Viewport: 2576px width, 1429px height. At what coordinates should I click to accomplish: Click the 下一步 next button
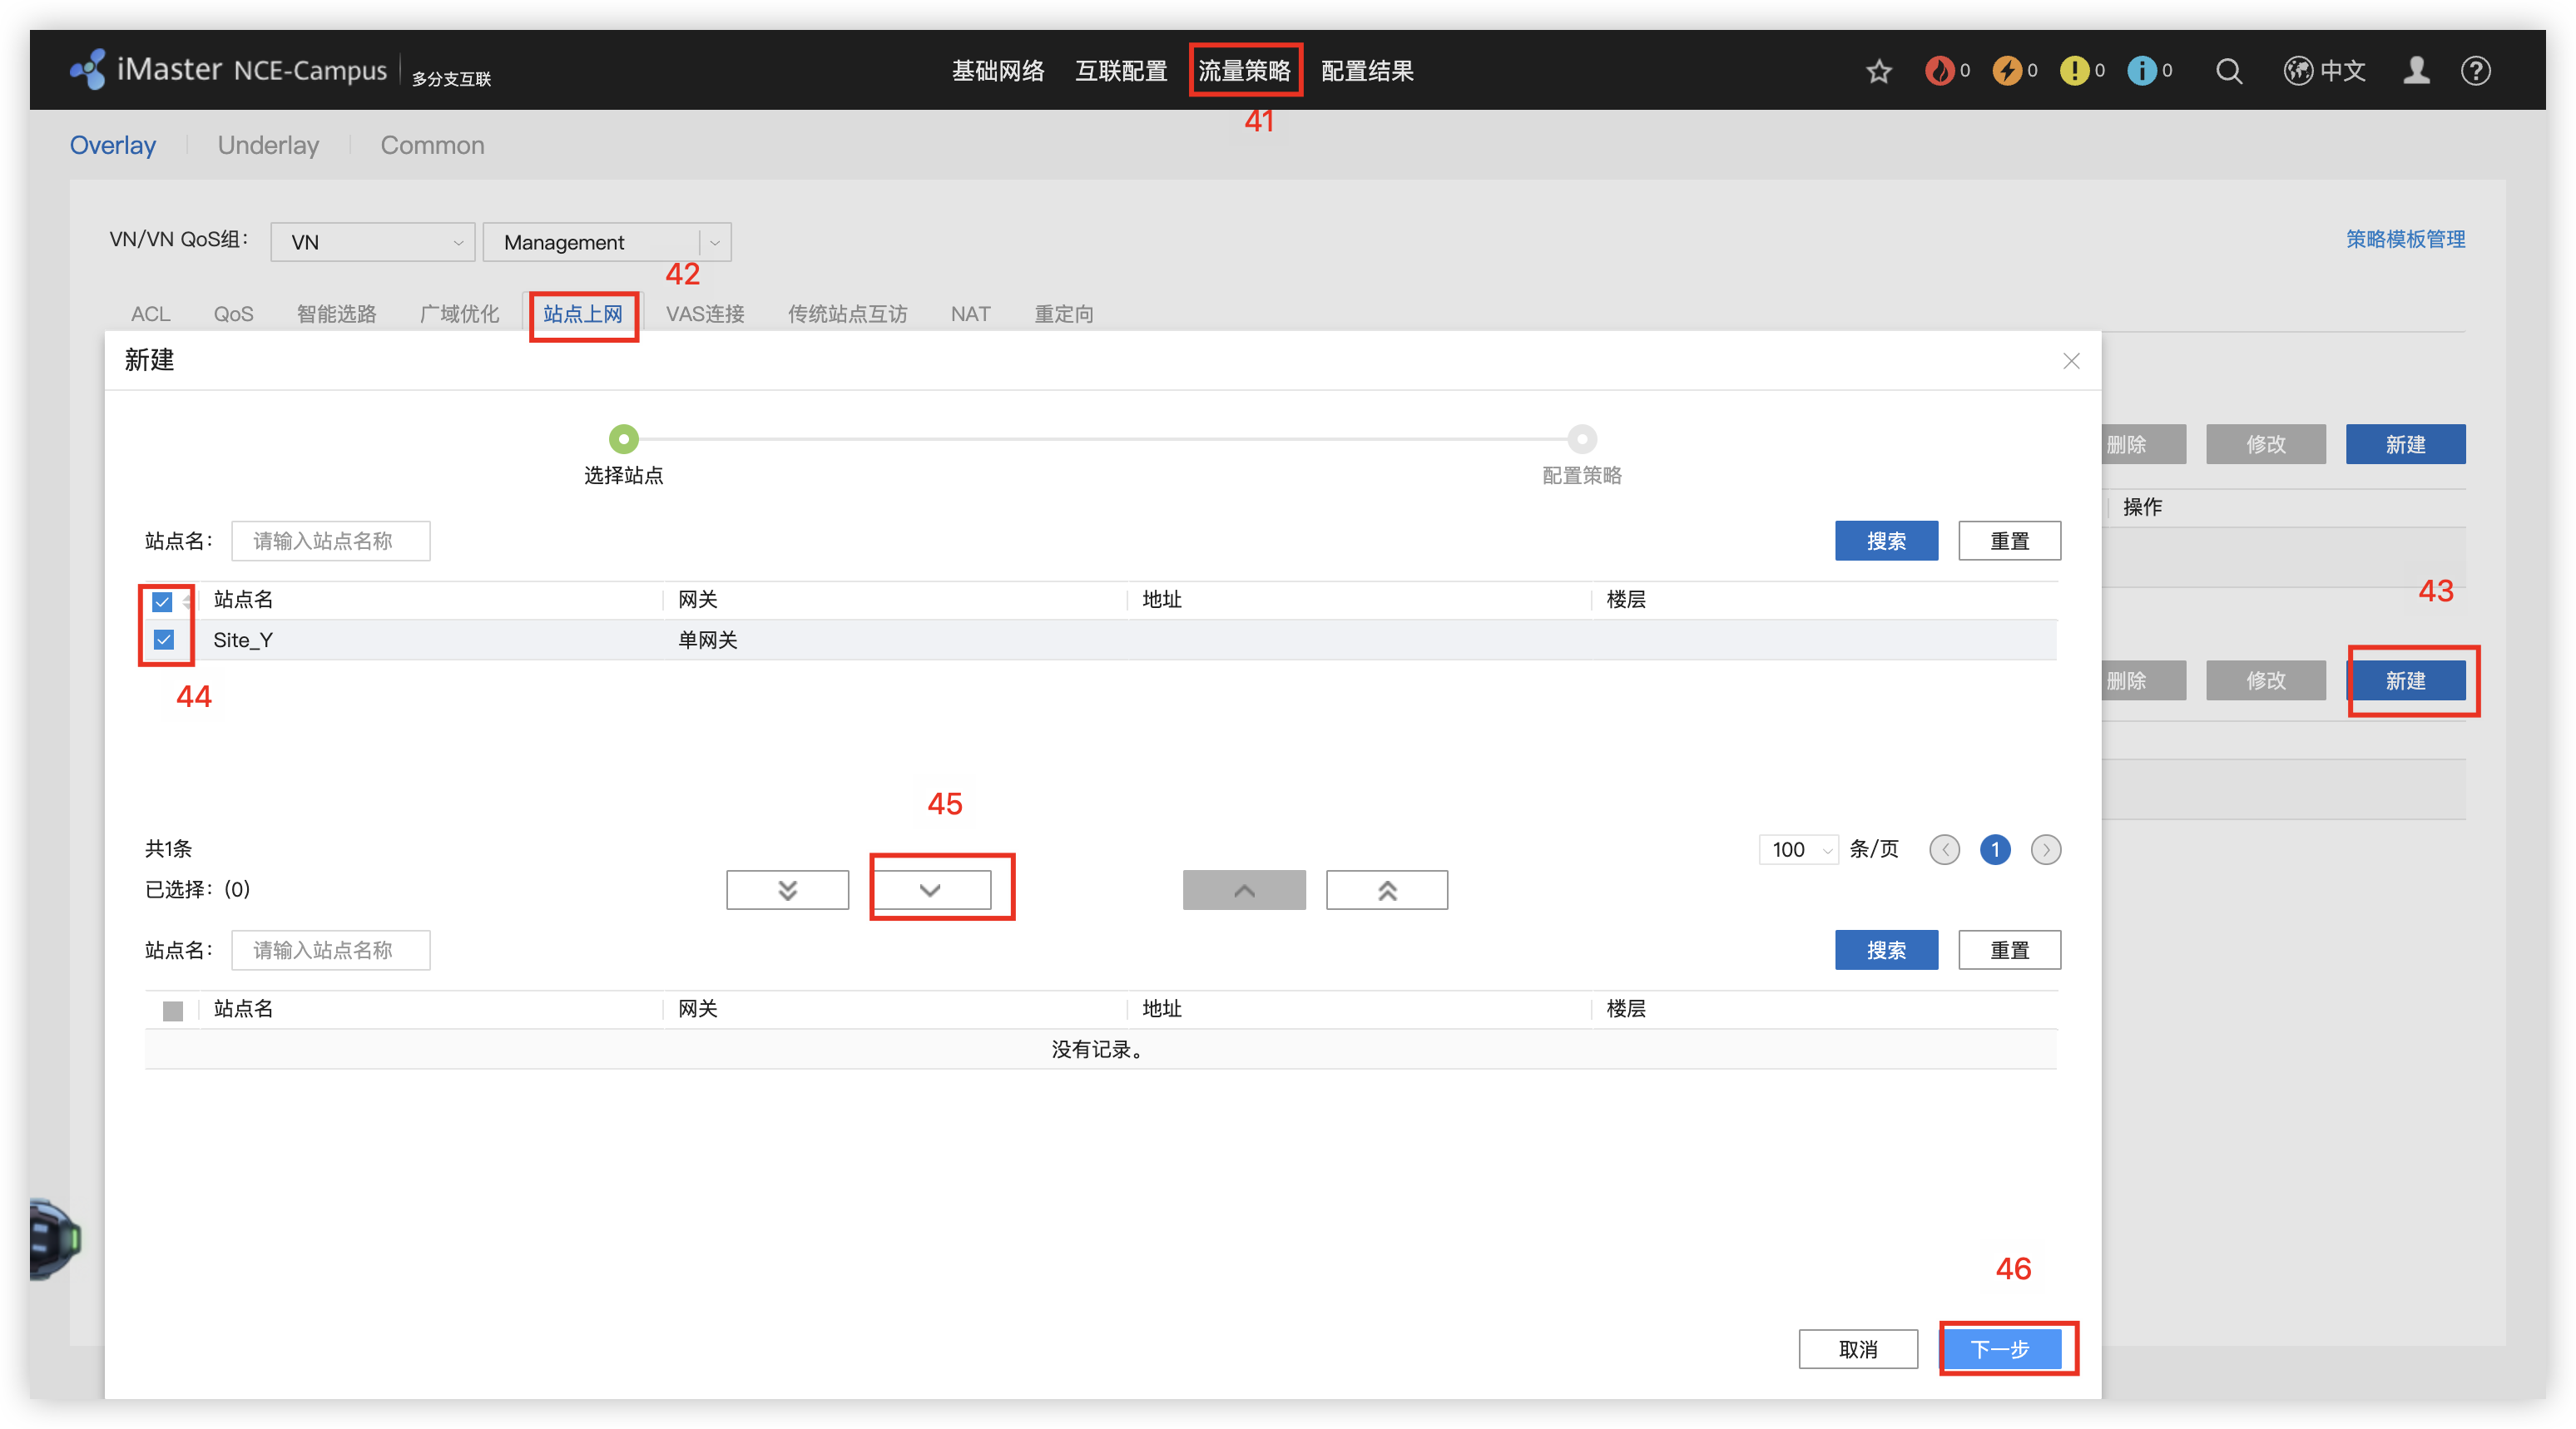coord(2001,1349)
